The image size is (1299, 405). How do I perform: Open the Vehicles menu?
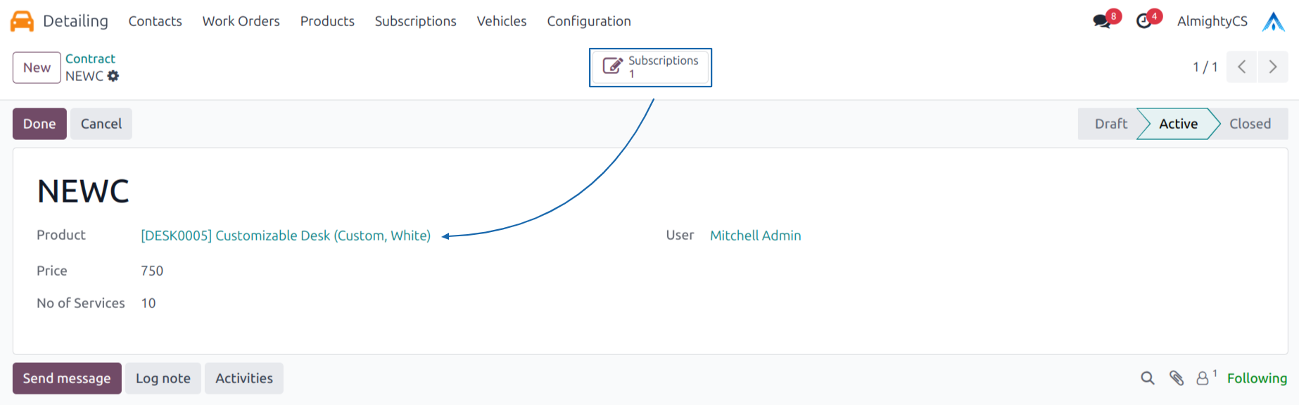pos(501,21)
